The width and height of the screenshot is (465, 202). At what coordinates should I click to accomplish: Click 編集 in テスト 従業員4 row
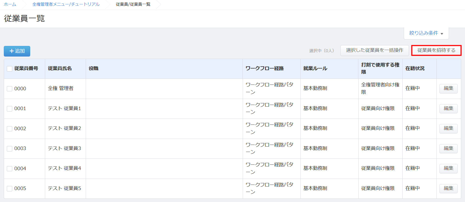tap(448, 168)
